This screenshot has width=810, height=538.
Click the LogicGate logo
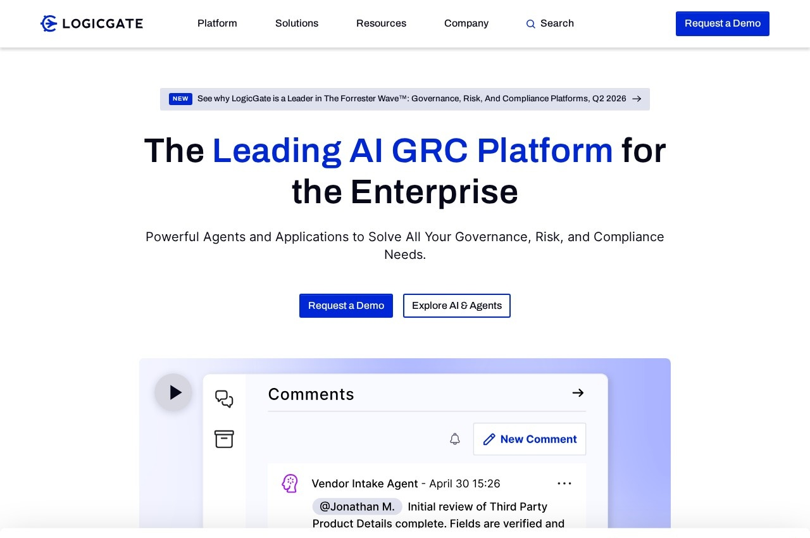click(92, 23)
